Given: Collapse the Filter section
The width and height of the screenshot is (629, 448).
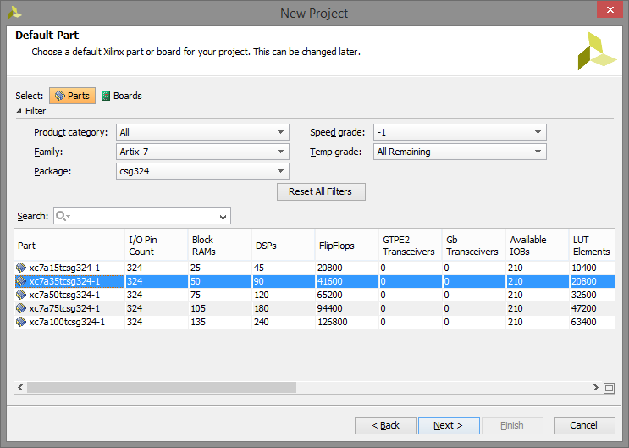Looking at the screenshot, I should (19, 111).
